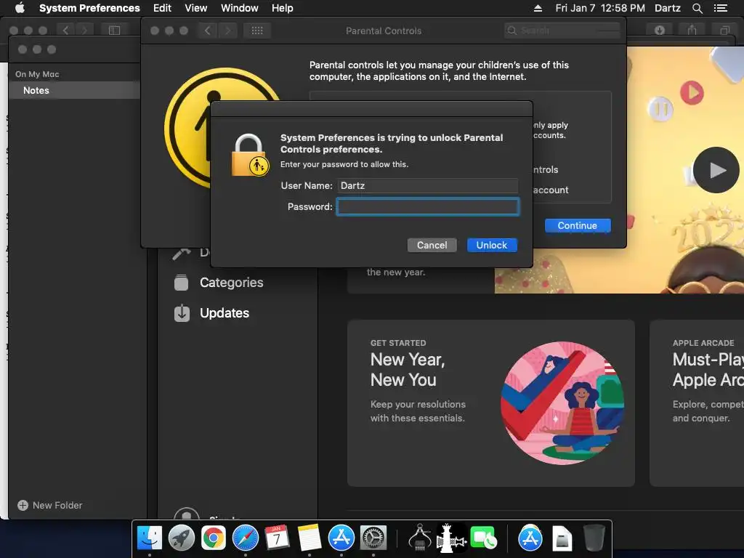Open Notification Center list icon

(721, 8)
